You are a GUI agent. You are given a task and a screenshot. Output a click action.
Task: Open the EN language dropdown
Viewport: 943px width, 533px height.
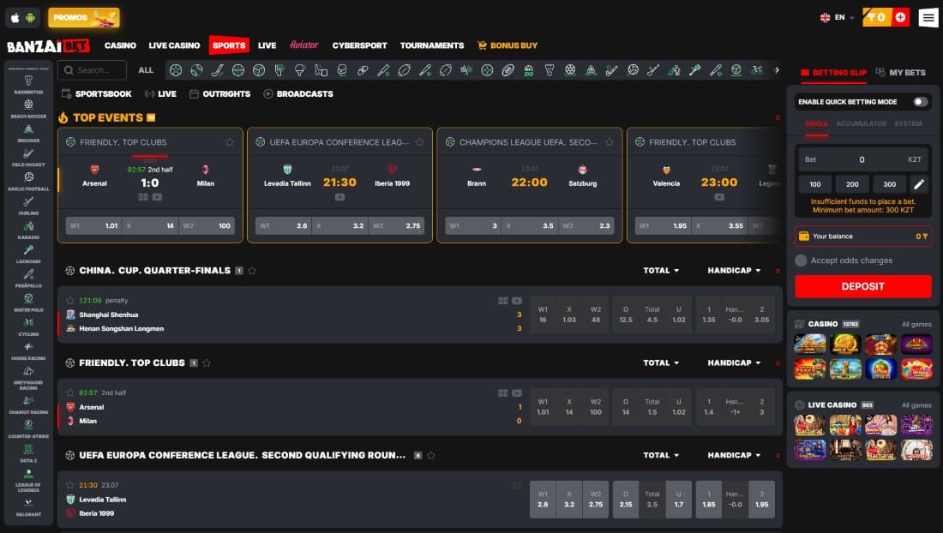[x=838, y=17]
